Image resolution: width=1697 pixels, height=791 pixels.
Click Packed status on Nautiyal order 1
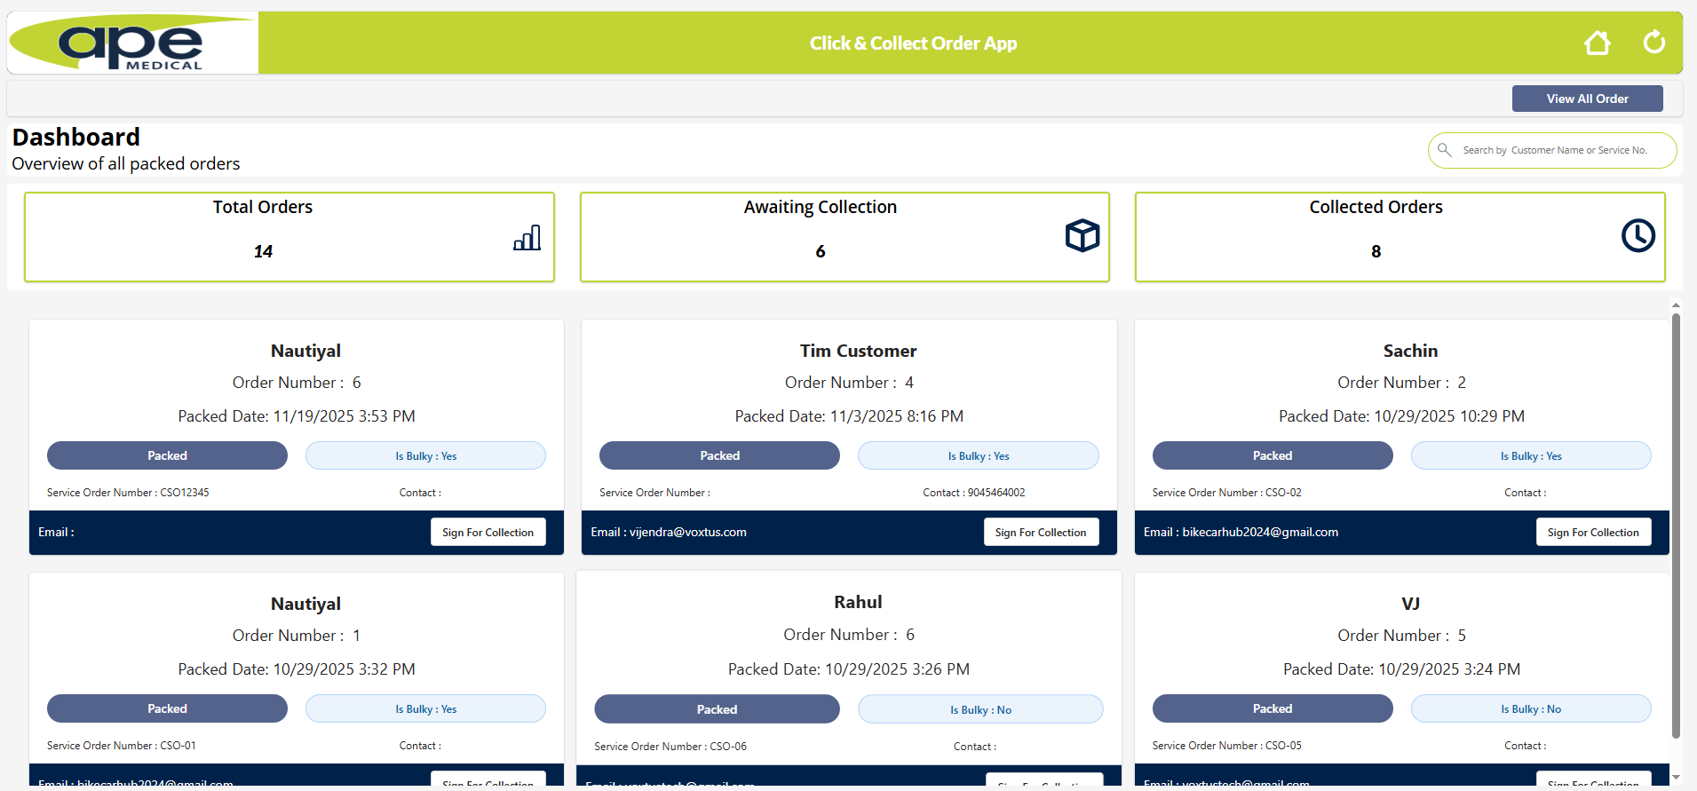(167, 708)
